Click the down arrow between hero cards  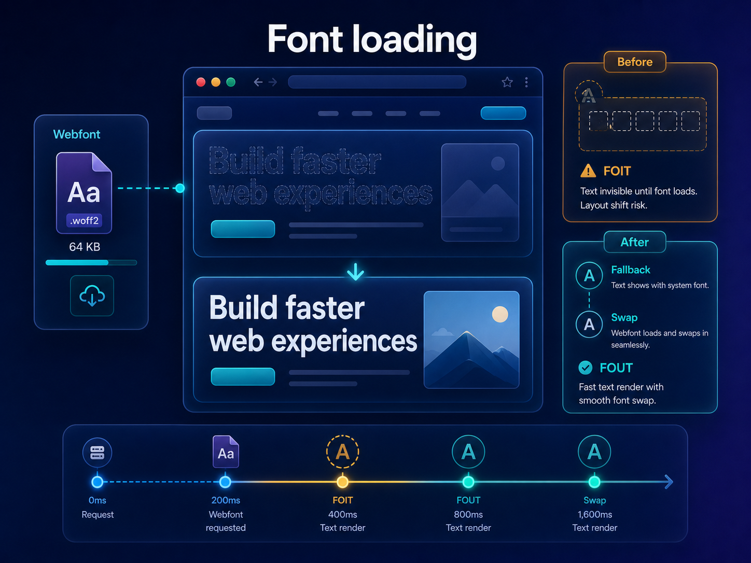pyautogui.click(x=355, y=272)
